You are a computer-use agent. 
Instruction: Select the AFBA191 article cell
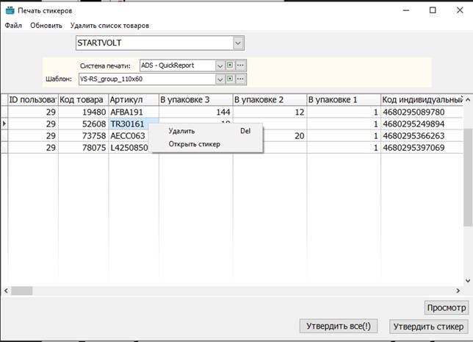[134, 112]
